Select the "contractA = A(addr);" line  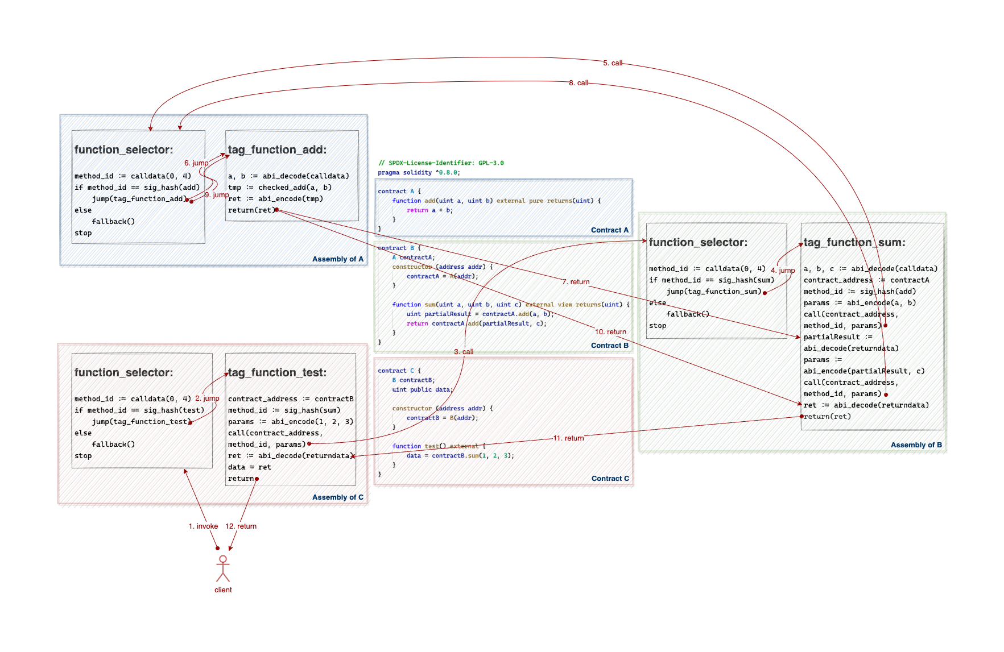tap(442, 277)
